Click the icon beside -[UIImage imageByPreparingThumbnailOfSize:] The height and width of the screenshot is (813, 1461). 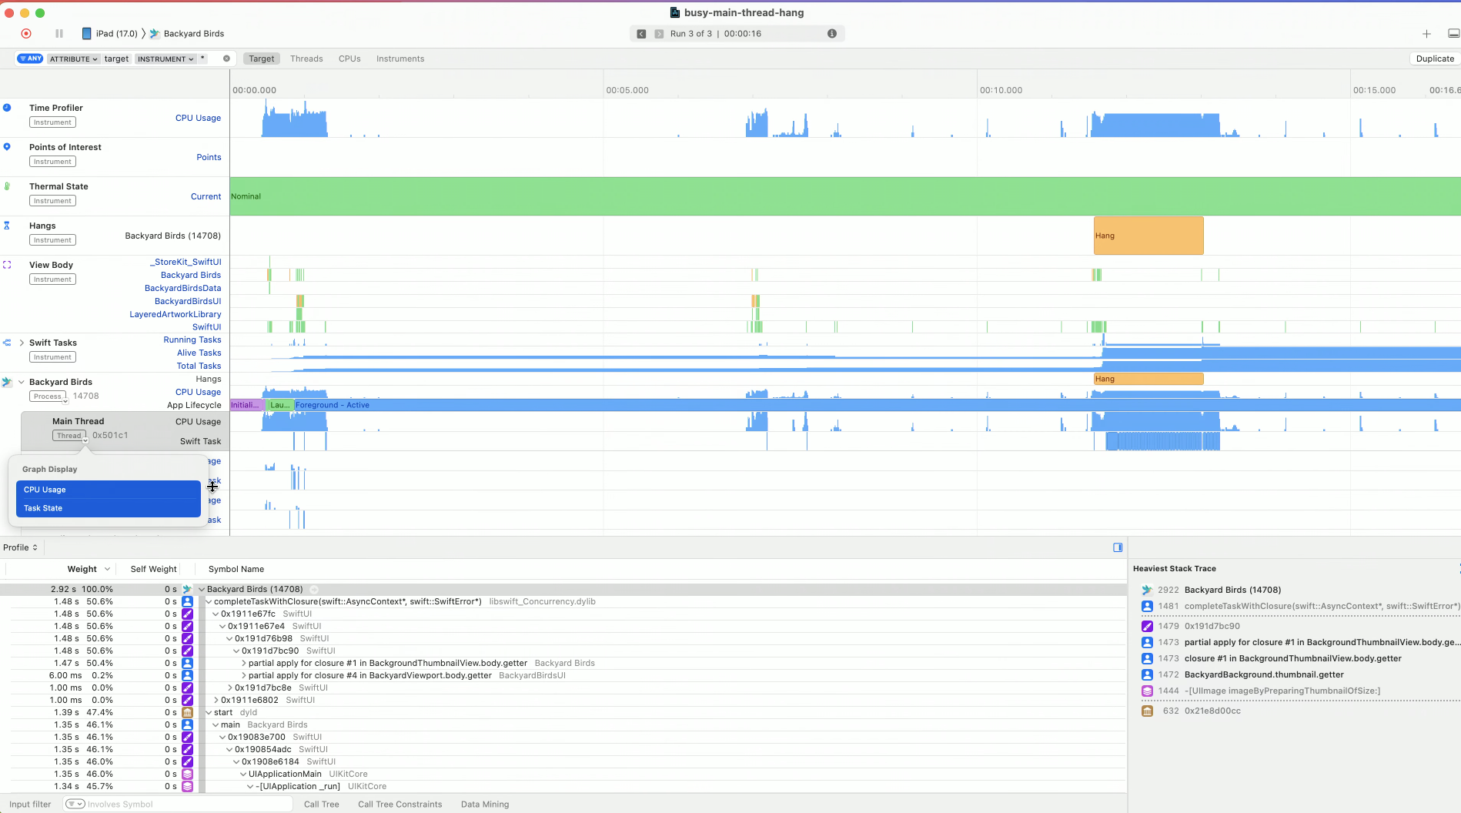[1147, 691]
